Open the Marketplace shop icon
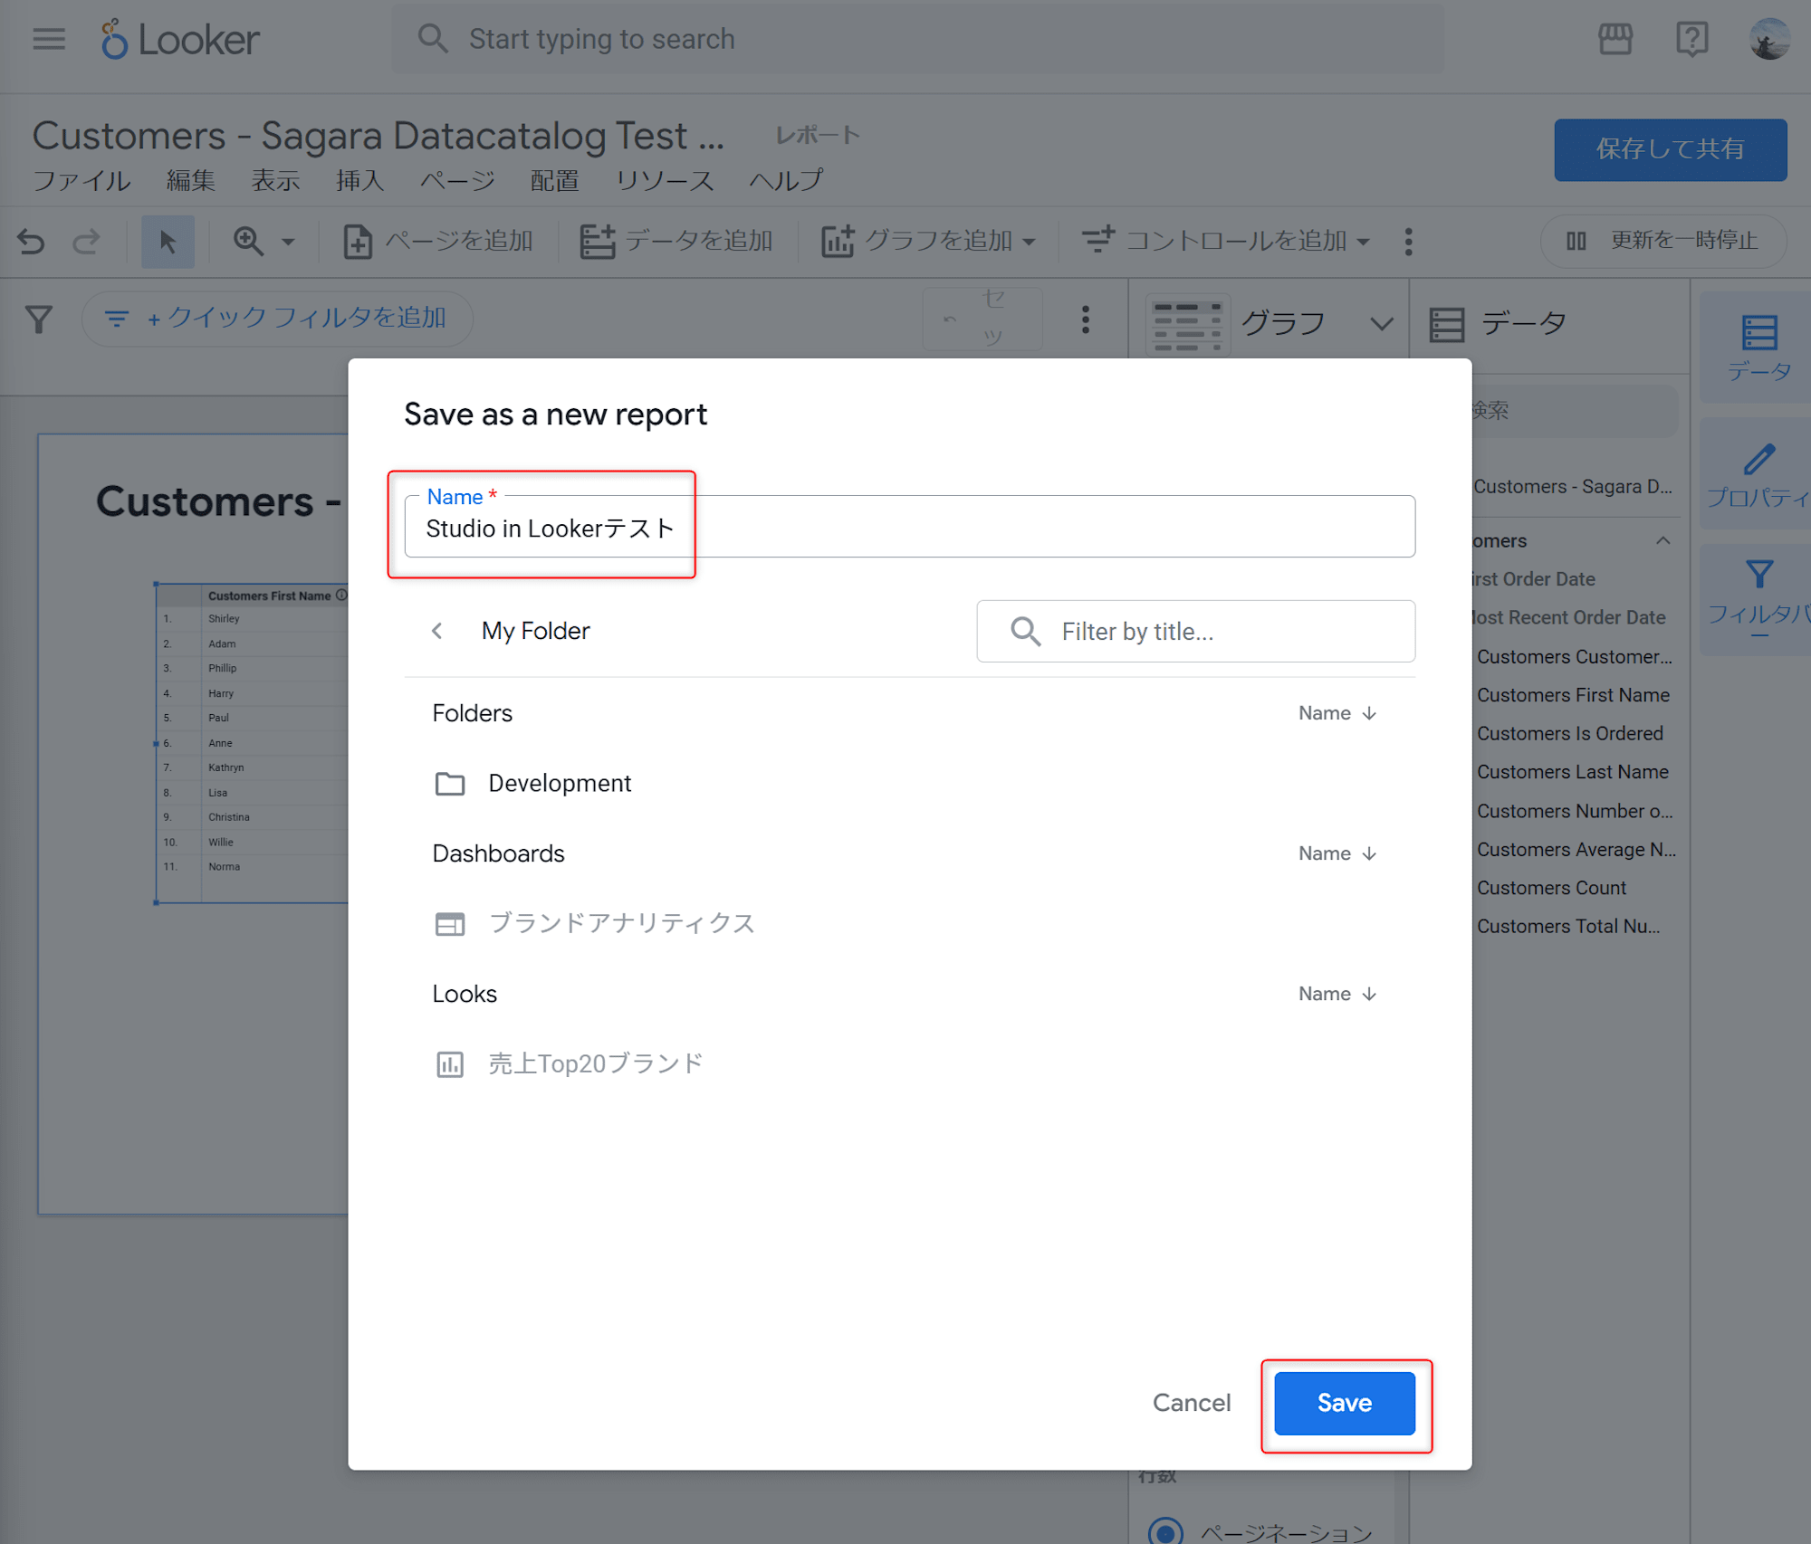The image size is (1811, 1544). tap(1615, 39)
